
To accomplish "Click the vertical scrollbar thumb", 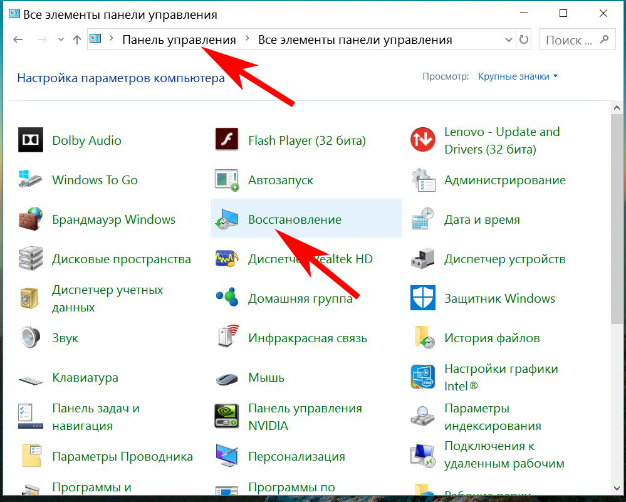I will 617,218.
